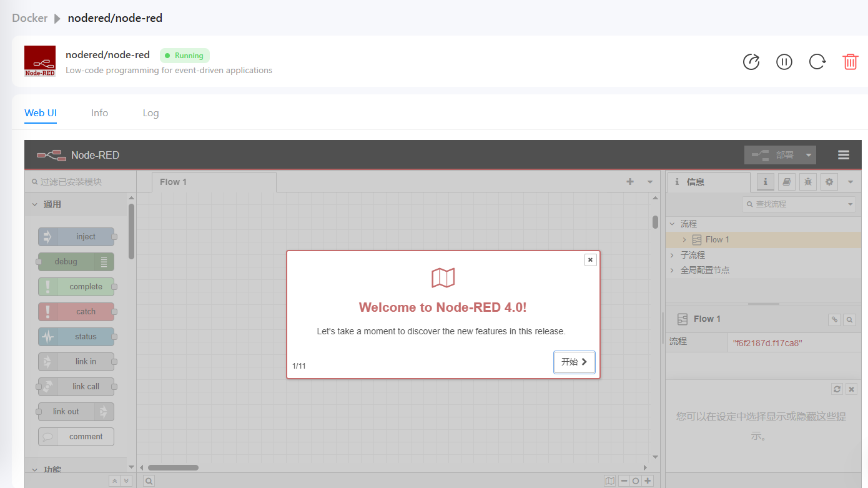The width and height of the screenshot is (868, 488).
Task: Pause the nodered/node-red container
Action: tap(784, 62)
